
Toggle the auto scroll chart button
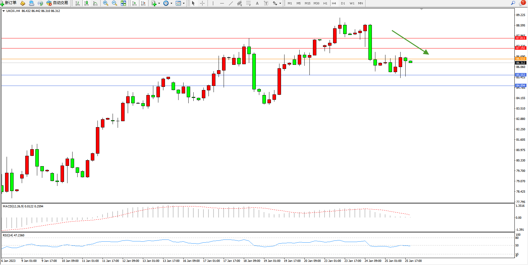[134, 3]
